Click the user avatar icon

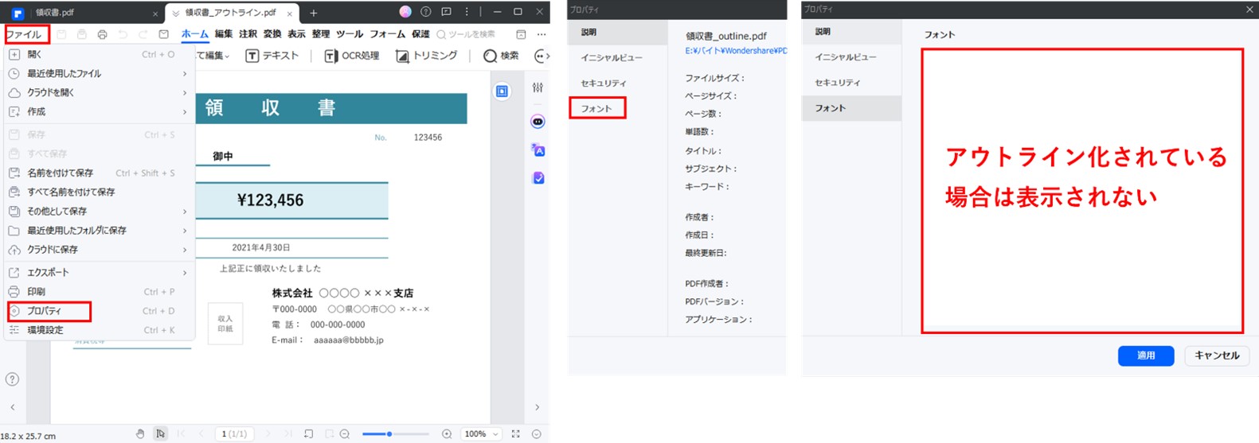point(405,12)
